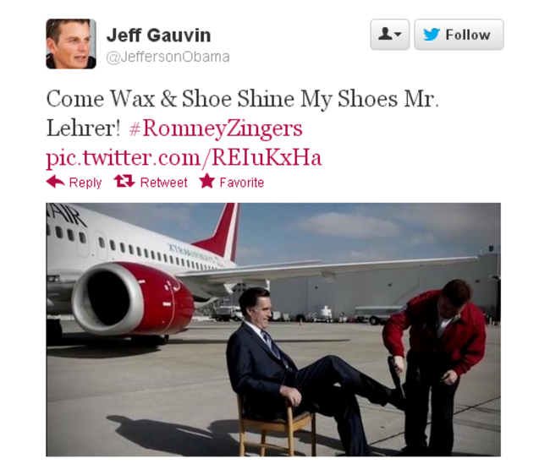Open Jeff Gauvin's profile picture
550x464 pixels.
[x=71, y=44]
